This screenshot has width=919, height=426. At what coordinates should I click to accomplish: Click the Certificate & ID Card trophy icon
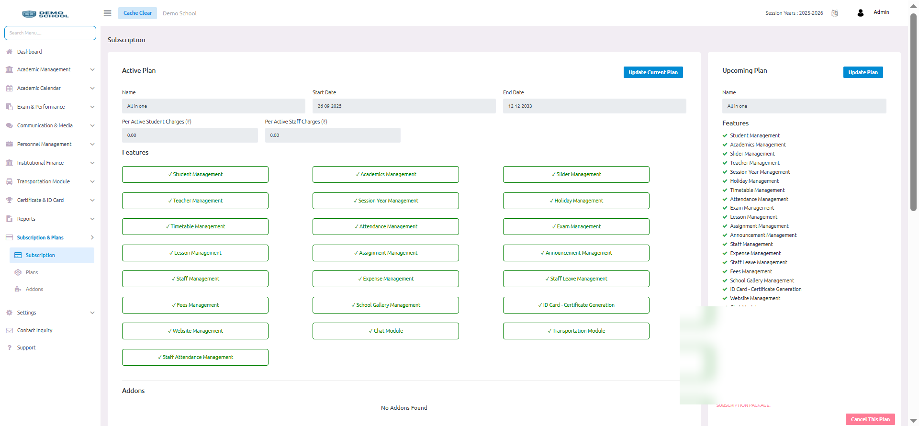point(9,200)
